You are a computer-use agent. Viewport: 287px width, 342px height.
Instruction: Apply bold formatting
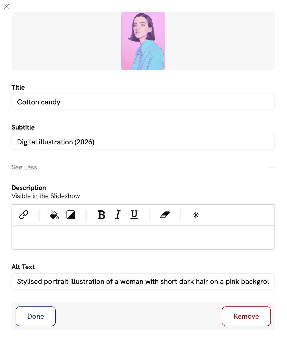[x=102, y=215]
